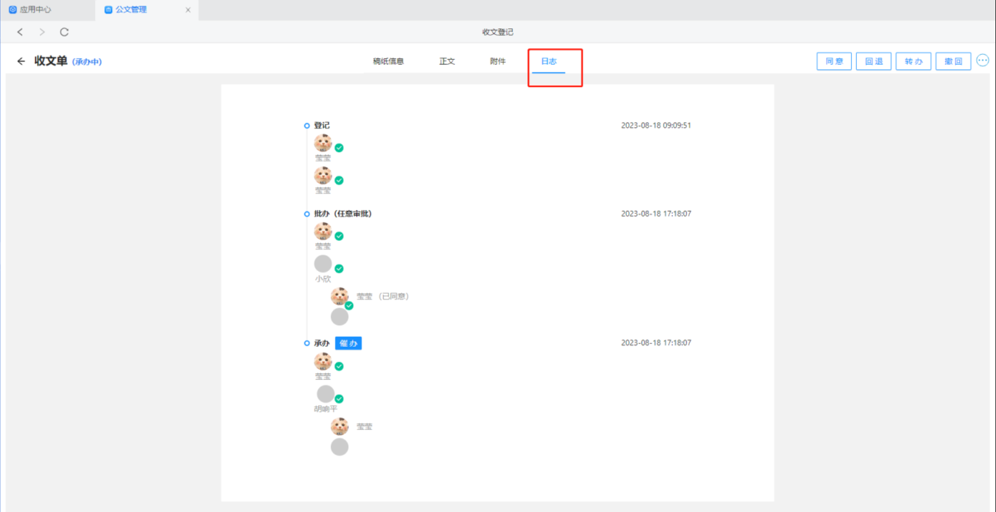Screen dimensions: 996x512
Task: Click the 登记 timeline node marker
Action: click(307, 126)
